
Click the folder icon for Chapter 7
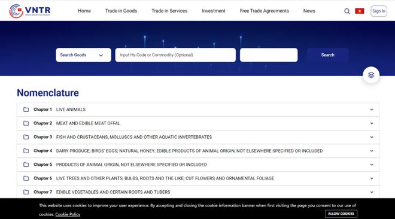coord(26,192)
